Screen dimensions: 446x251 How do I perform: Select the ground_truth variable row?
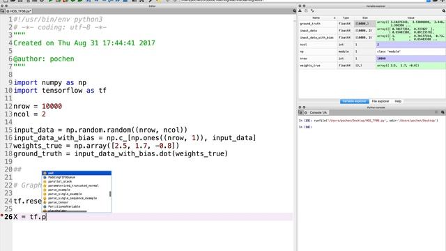(x=371, y=24)
